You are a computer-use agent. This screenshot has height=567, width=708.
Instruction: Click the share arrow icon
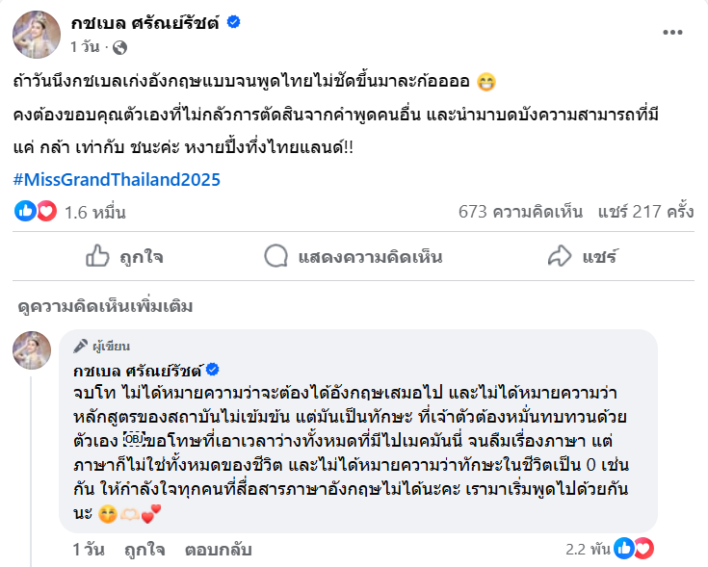(x=560, y=255)
